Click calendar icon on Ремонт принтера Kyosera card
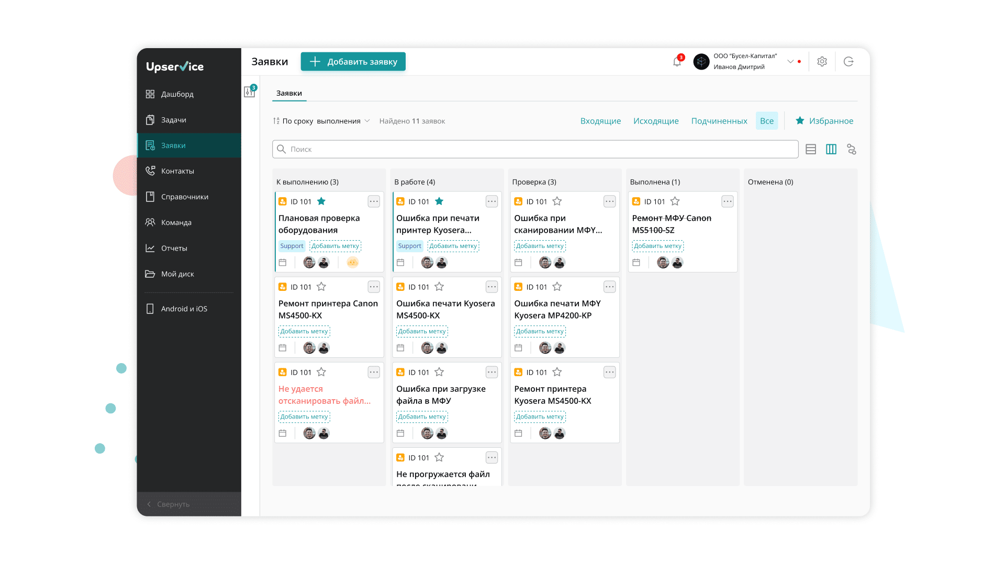Viewport: 1005px width, 565px height. [x=518, y=433]
